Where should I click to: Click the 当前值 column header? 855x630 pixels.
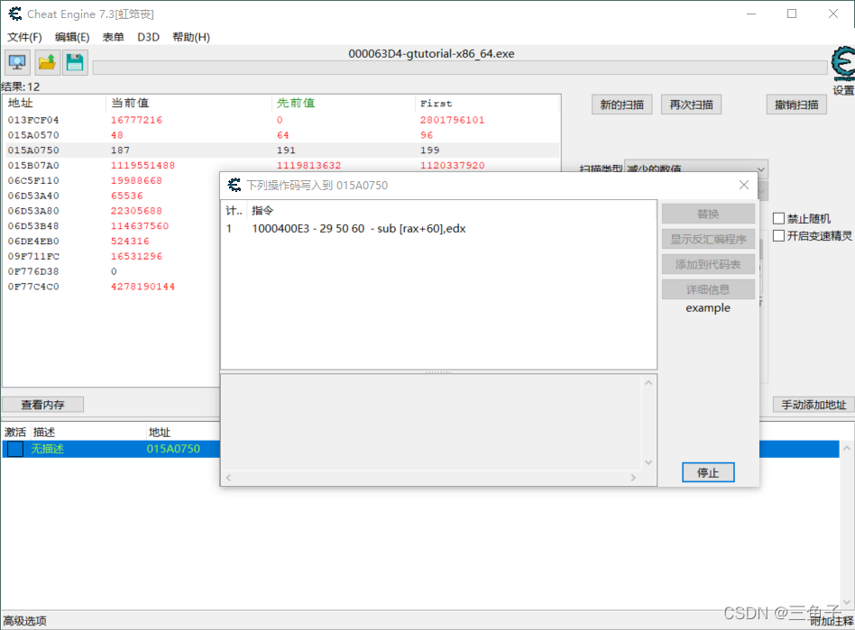pyautogui.click(x=188, y=103)
